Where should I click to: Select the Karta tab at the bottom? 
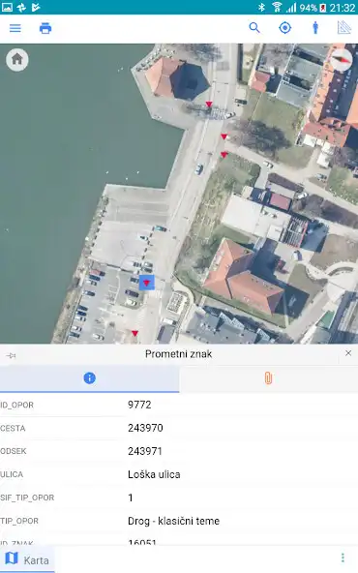[27, 559]
